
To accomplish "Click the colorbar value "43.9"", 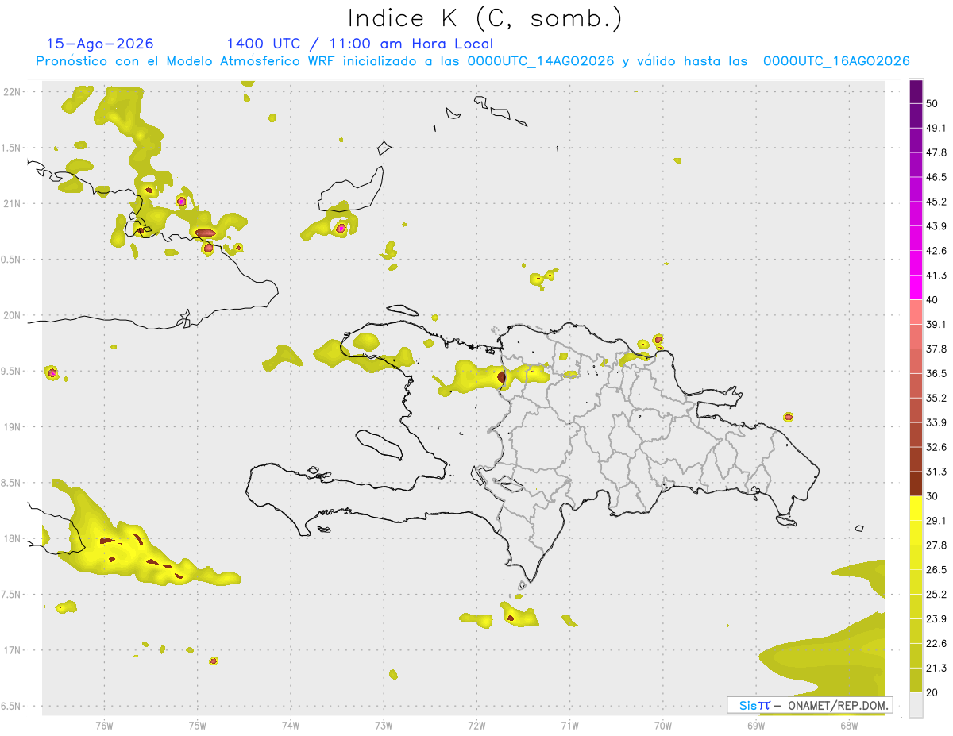I will pos(937,227).
